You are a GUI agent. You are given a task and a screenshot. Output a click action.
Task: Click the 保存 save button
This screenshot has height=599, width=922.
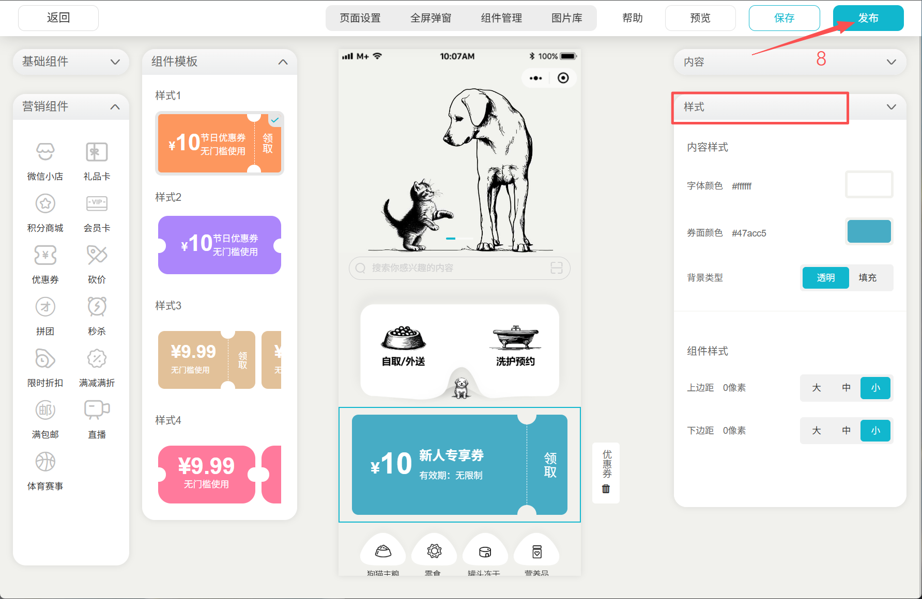click(x=784, y=18)
